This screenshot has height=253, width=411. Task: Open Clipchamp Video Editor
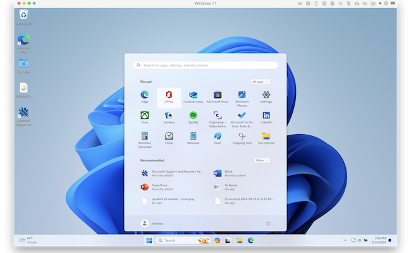tap(218, 120)
